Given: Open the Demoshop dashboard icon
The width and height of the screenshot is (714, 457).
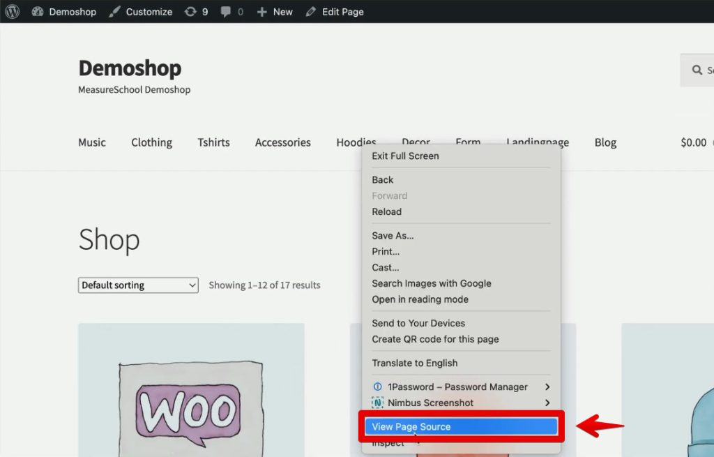Looking at the screenshot, I should click(38, 11).
